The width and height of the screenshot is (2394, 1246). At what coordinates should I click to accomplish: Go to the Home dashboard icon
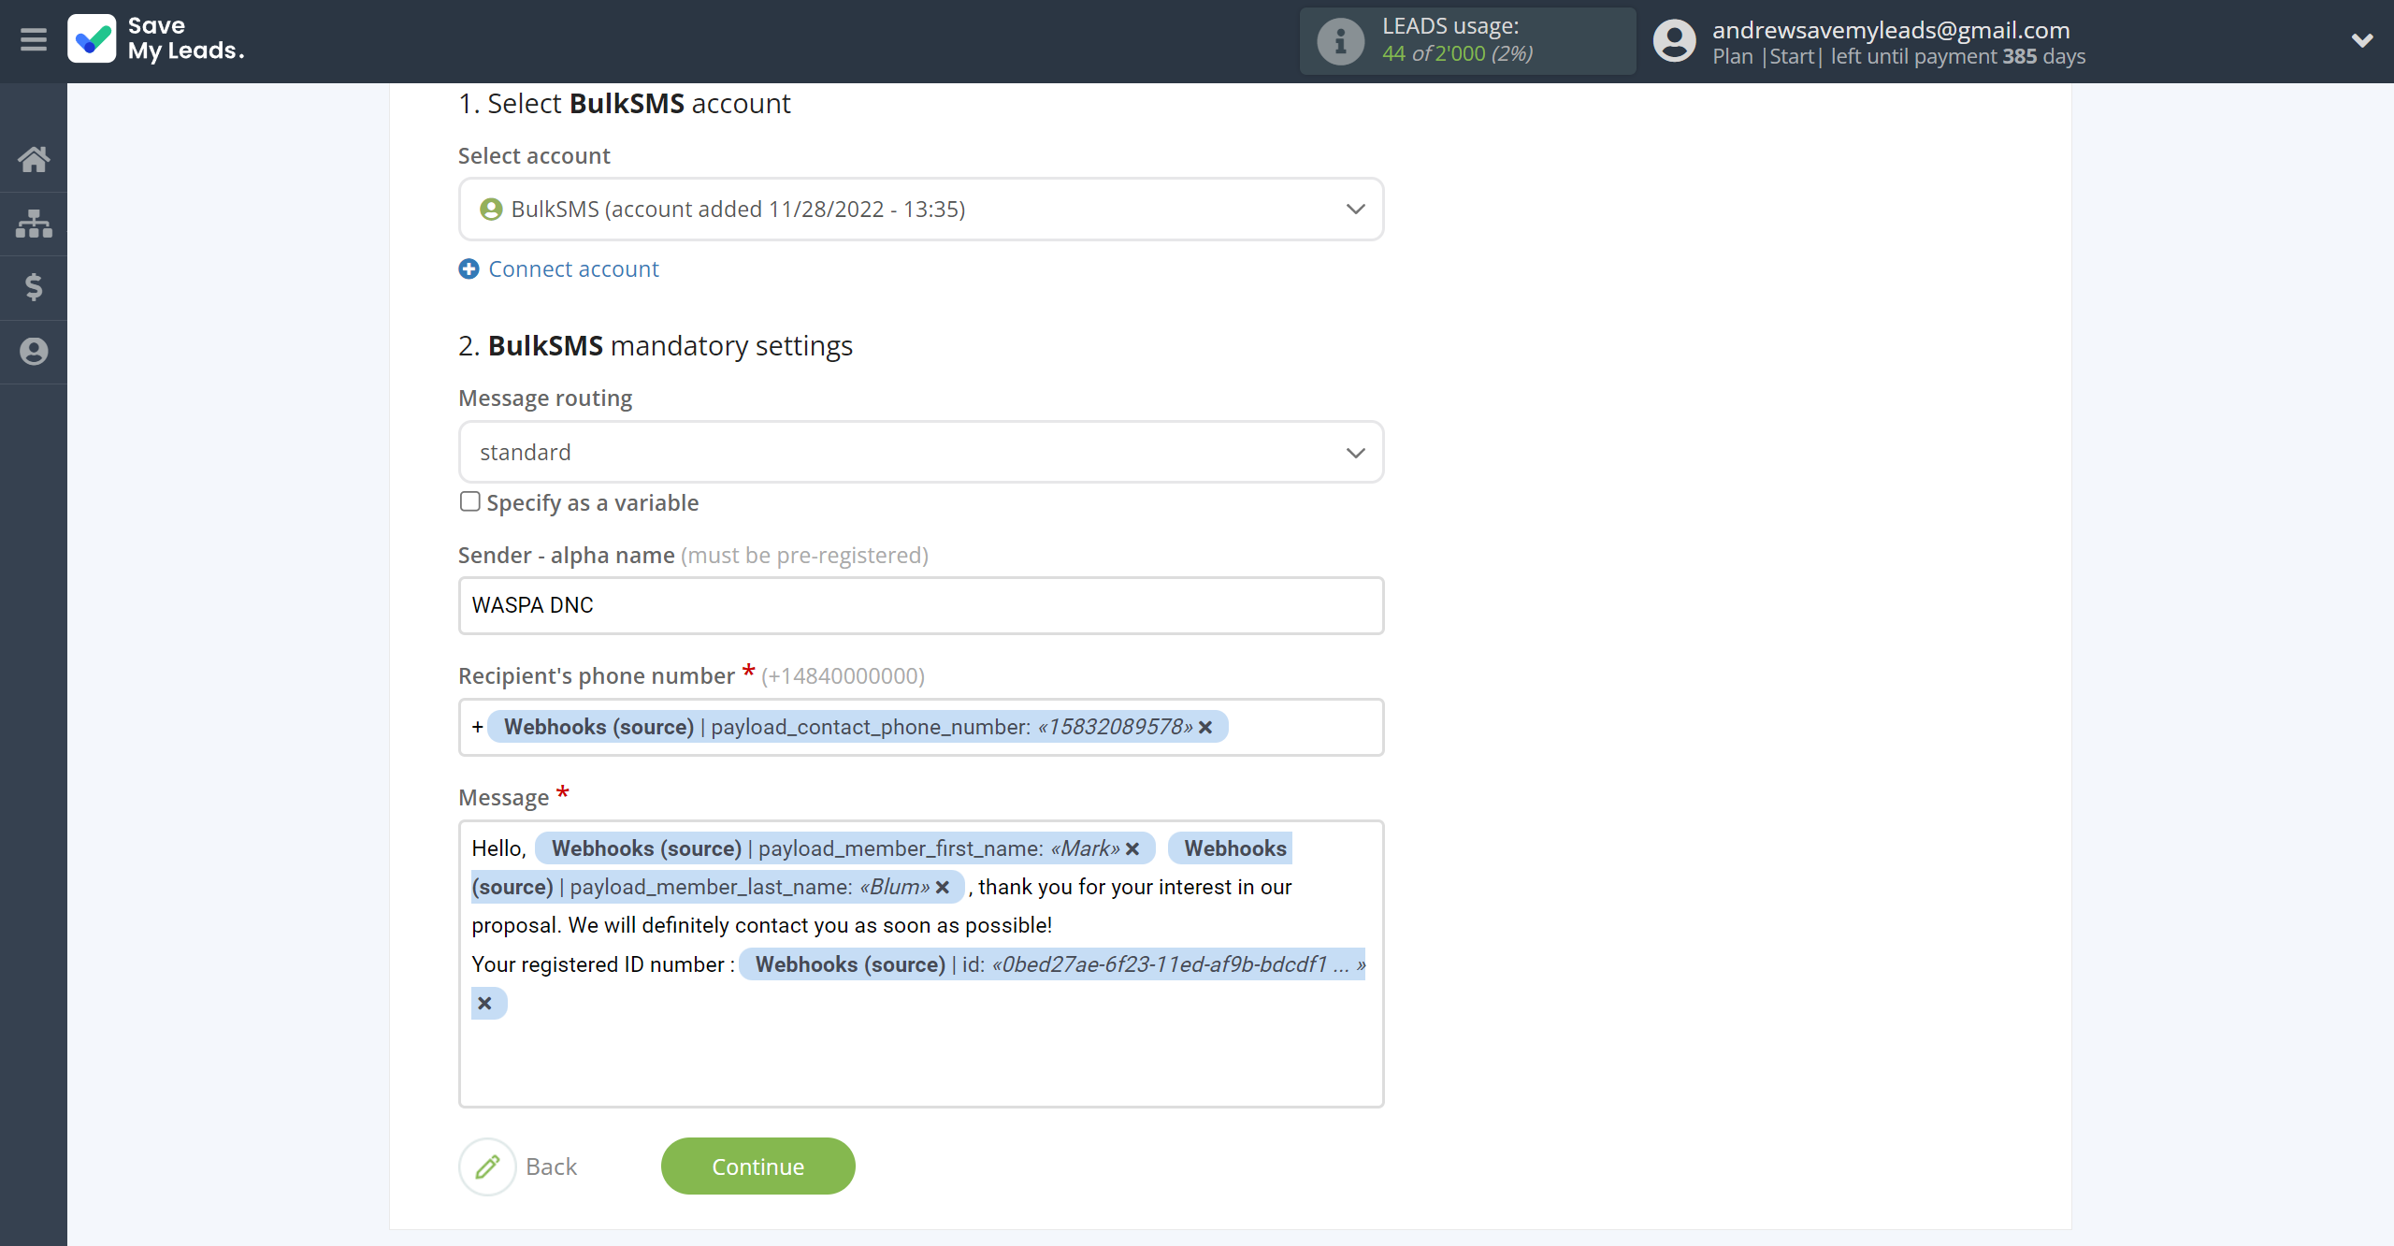click(x=34, y=159)
